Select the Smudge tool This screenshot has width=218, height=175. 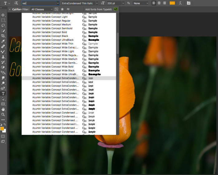[x=3, y=78]
